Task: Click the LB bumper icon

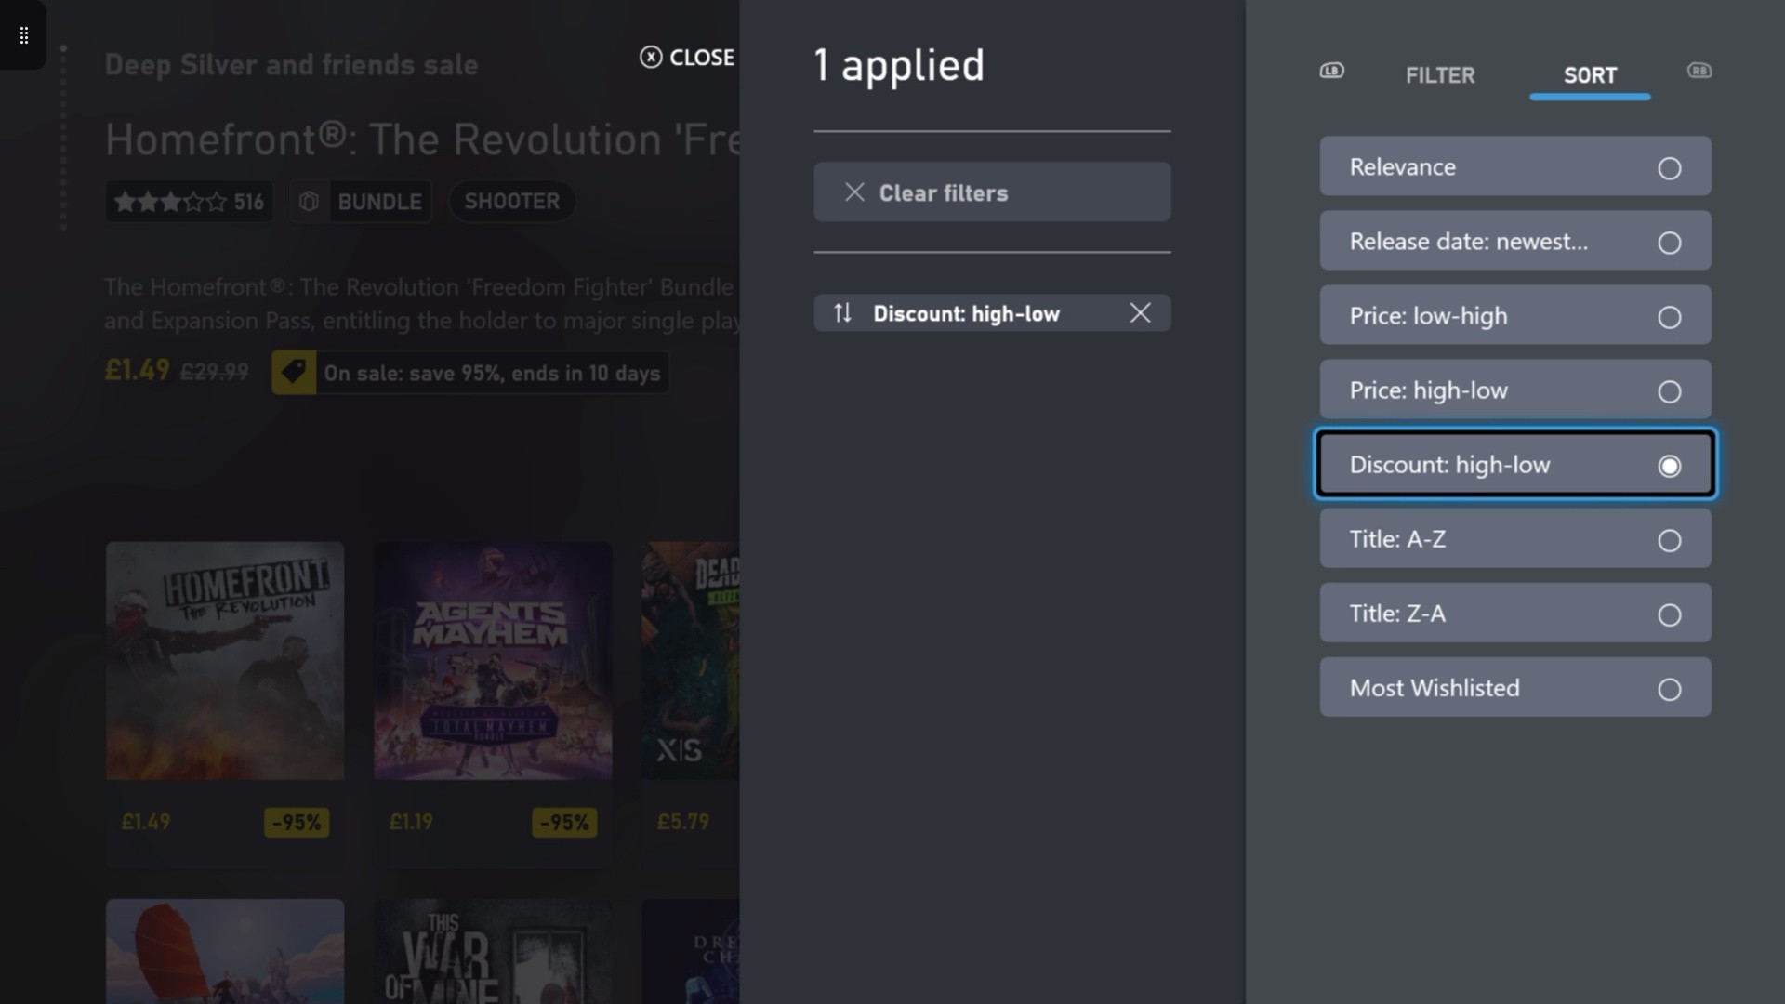Action: [x=1331, y=71]
